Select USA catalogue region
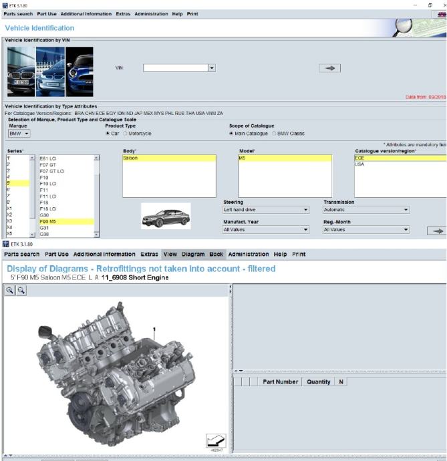This screenshot has height=461, width=447. [x=400, y=164]
